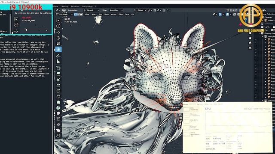Open the UV menu

coord(132,14)
